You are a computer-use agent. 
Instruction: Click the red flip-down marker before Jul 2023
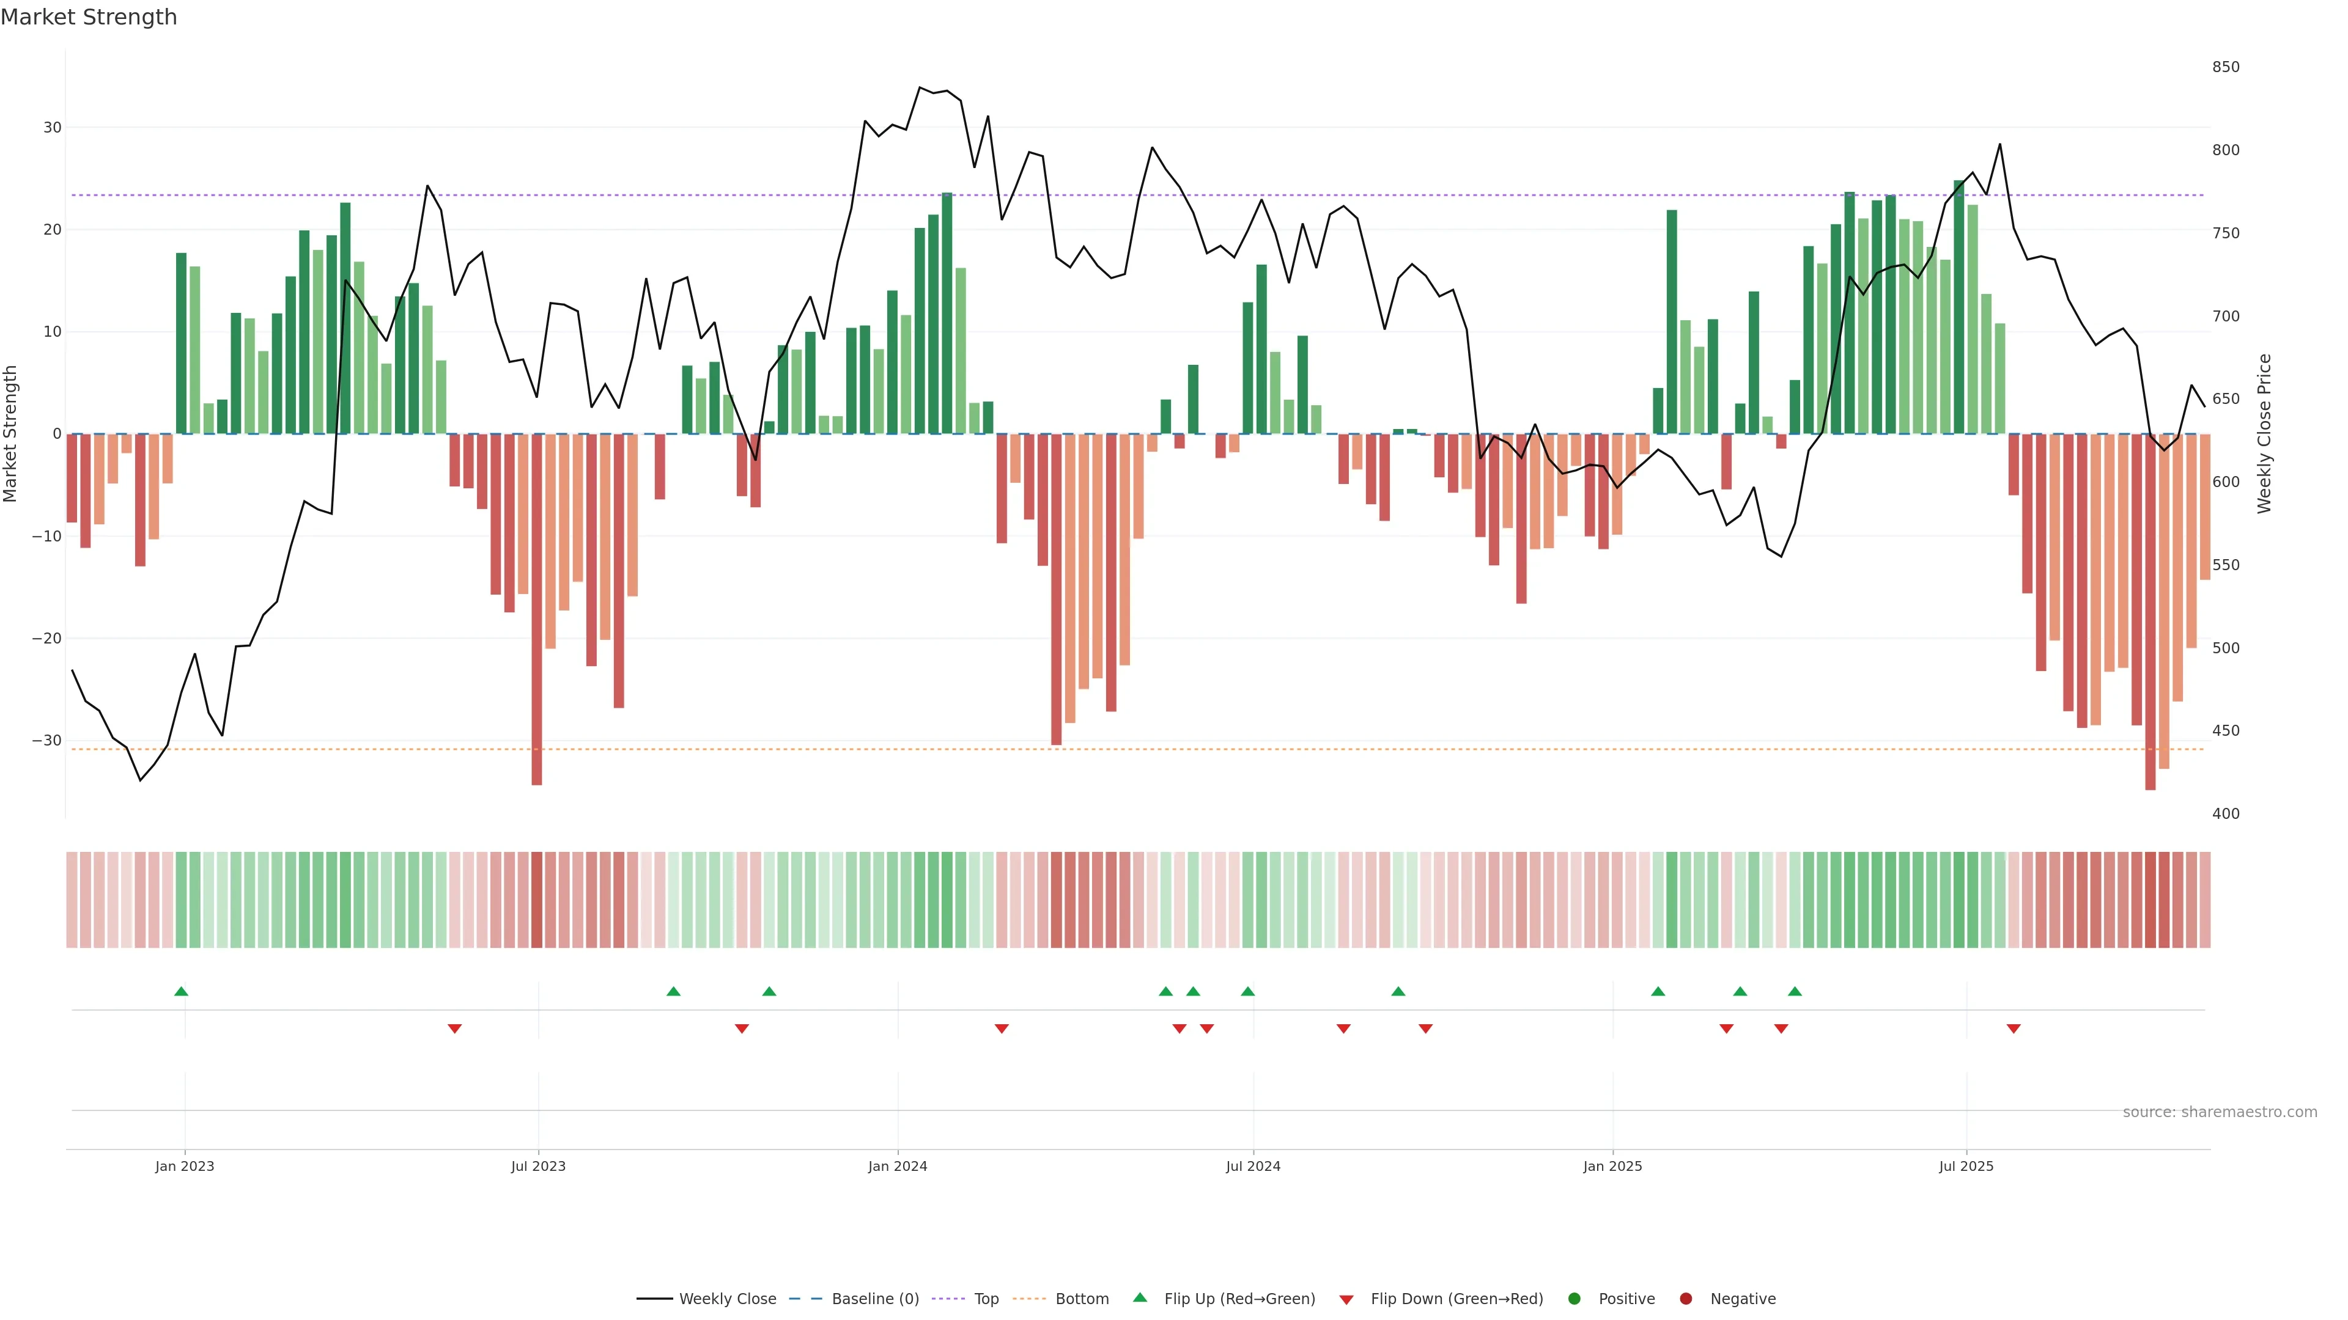pyautogui.click(x=455, y=1028)
